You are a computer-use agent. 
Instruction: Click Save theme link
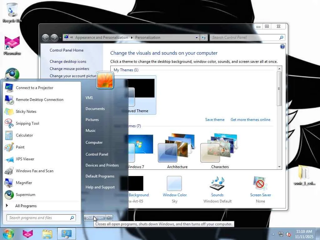tap(215, 120)
